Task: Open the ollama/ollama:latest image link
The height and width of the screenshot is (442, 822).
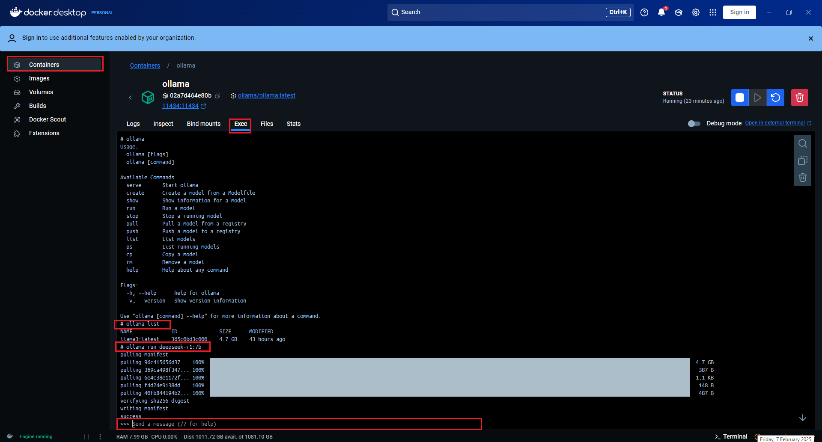Action: tap(266, 95)
